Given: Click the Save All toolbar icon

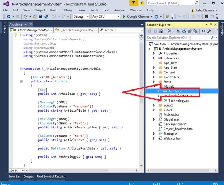Looking at the screenshot, I should coord(46,16).
